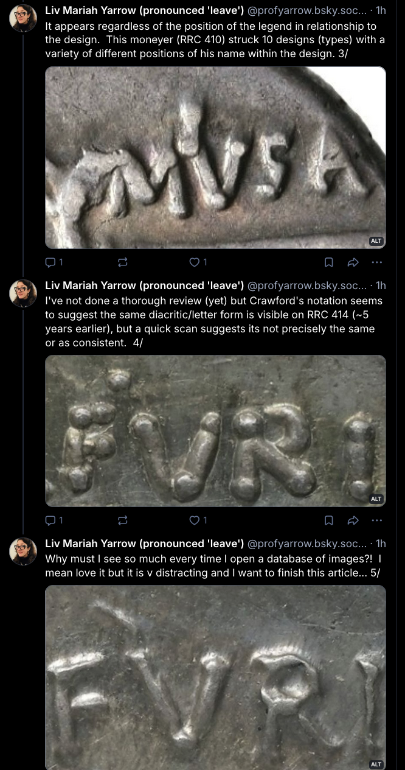Like the RRC 410 moneyer post

point(195,262)
